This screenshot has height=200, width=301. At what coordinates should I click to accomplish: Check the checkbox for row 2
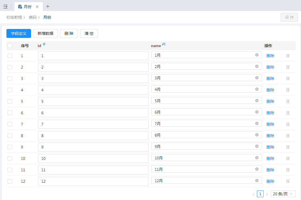[10, 67]
